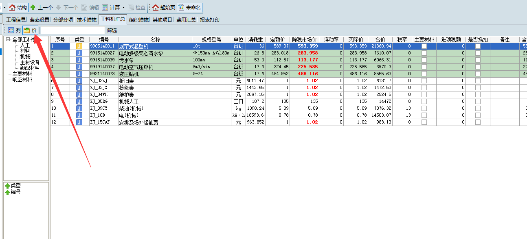Select 主材设备 in the tree
527x239 pixels.
(x=30, y=62)
